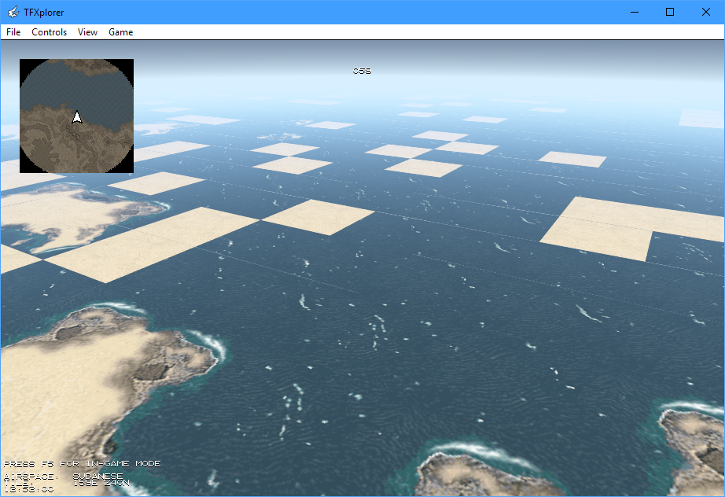Screen dimensions: 725x497
Task: Open the Controls menu
Action: pos(49,32)
